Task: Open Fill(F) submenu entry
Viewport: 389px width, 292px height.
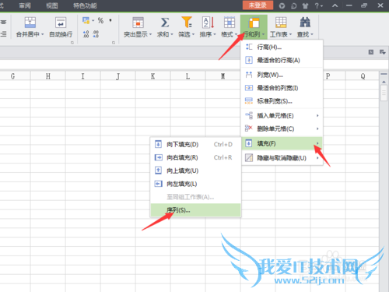Action: pos(282,143)
